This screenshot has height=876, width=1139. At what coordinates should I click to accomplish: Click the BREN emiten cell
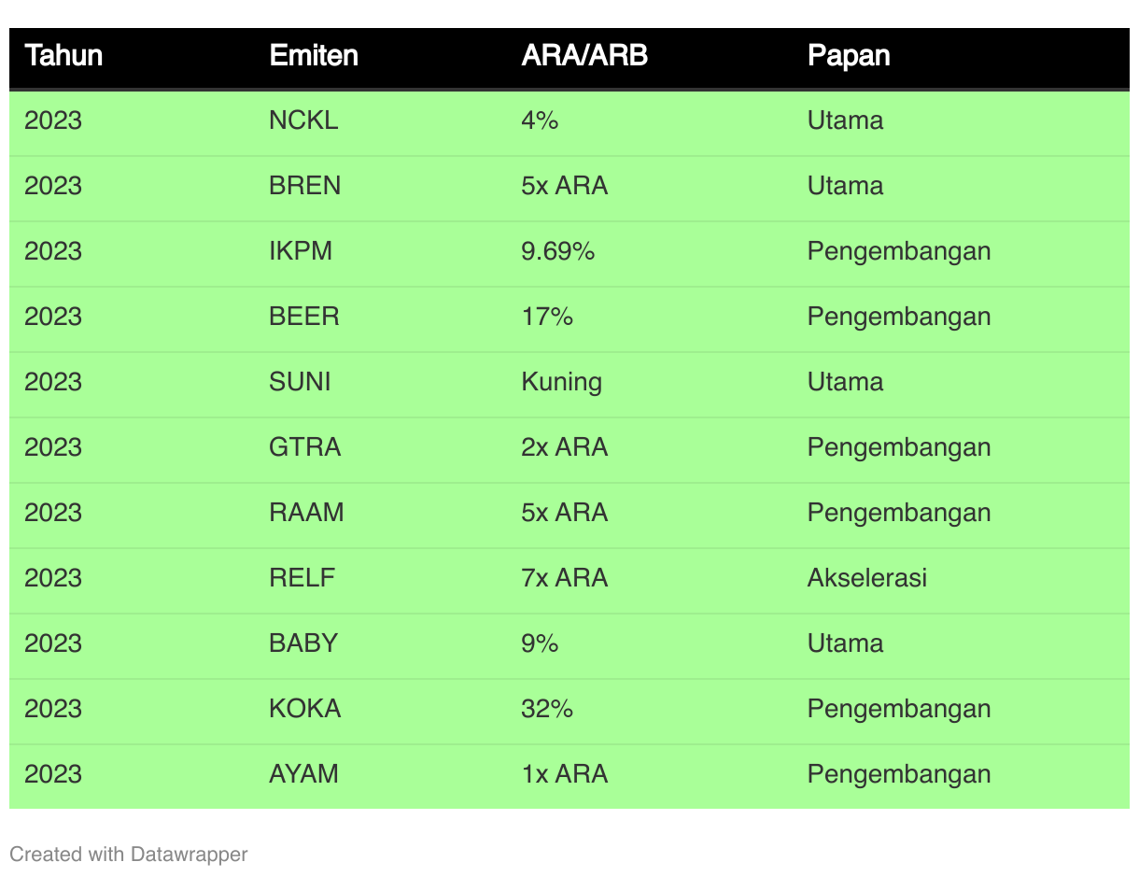(x=305, y=186)
